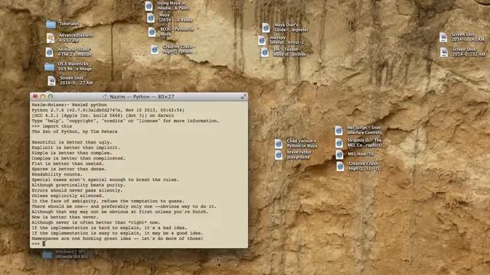Click the terminal prompt cursor on last line

click(44, 244)
